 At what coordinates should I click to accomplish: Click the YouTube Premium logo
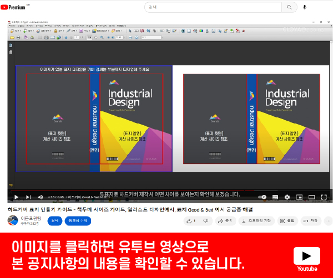(17, 7)
